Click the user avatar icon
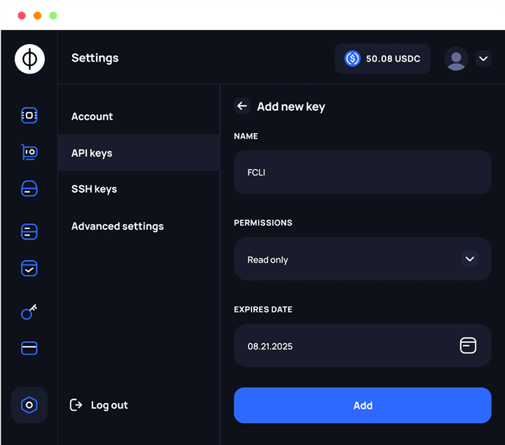This screenshot has height=445, width=505. 456,59
